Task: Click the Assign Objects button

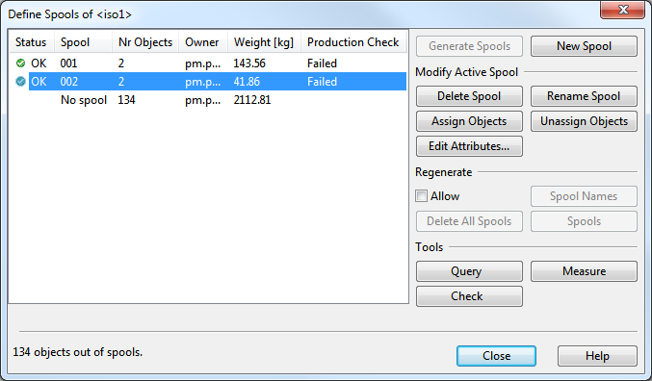Action: 469,121
